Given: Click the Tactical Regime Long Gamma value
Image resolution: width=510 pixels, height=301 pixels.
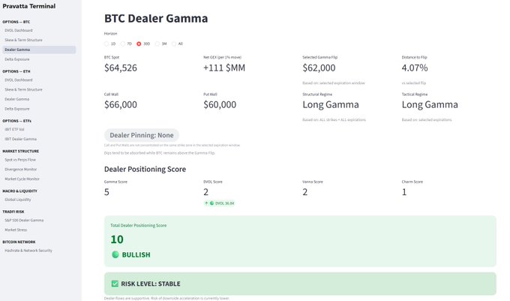Looking at the screenshot, I should 430,104.
